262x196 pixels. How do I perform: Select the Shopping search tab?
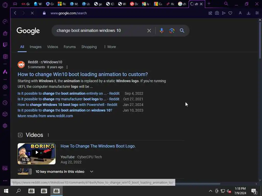[89, 47]
